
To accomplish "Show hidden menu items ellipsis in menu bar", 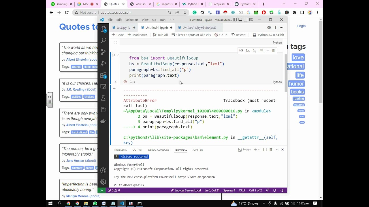I will [172, 20].
